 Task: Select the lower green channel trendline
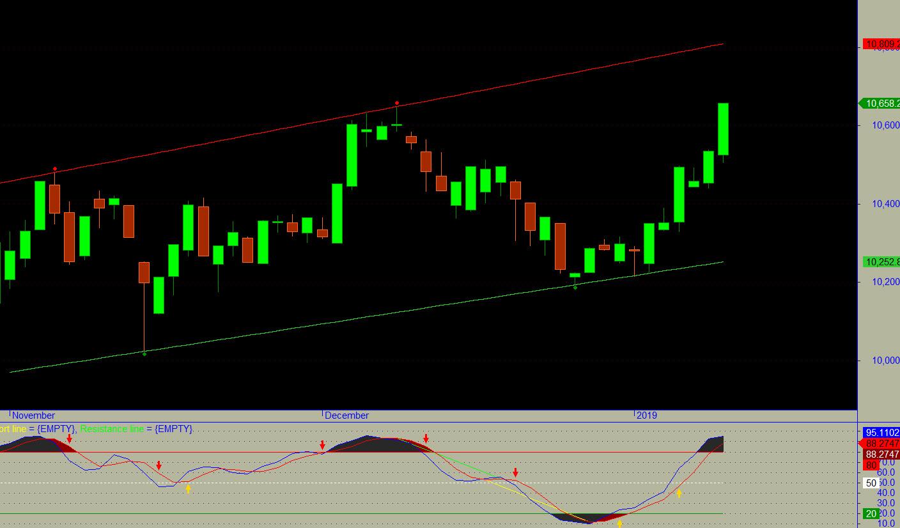click(367, 317)
